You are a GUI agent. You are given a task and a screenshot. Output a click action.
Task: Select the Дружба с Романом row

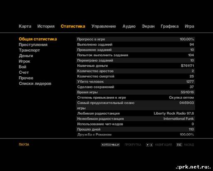click(136, 134)
